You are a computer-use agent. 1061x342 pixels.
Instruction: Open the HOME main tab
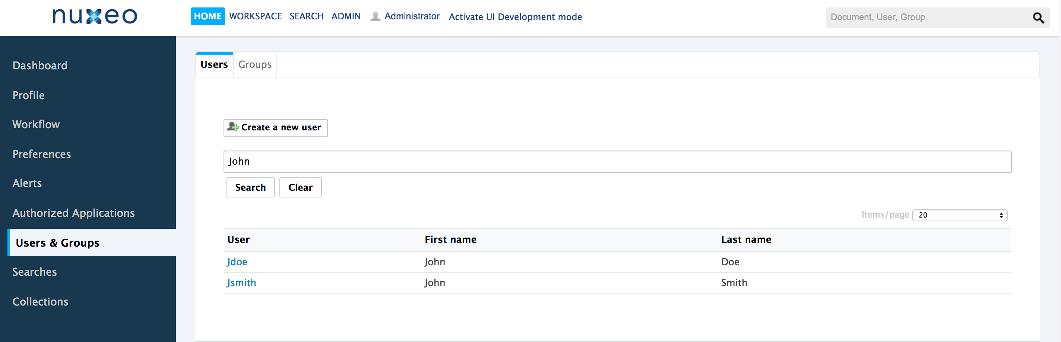pos(208,16)
